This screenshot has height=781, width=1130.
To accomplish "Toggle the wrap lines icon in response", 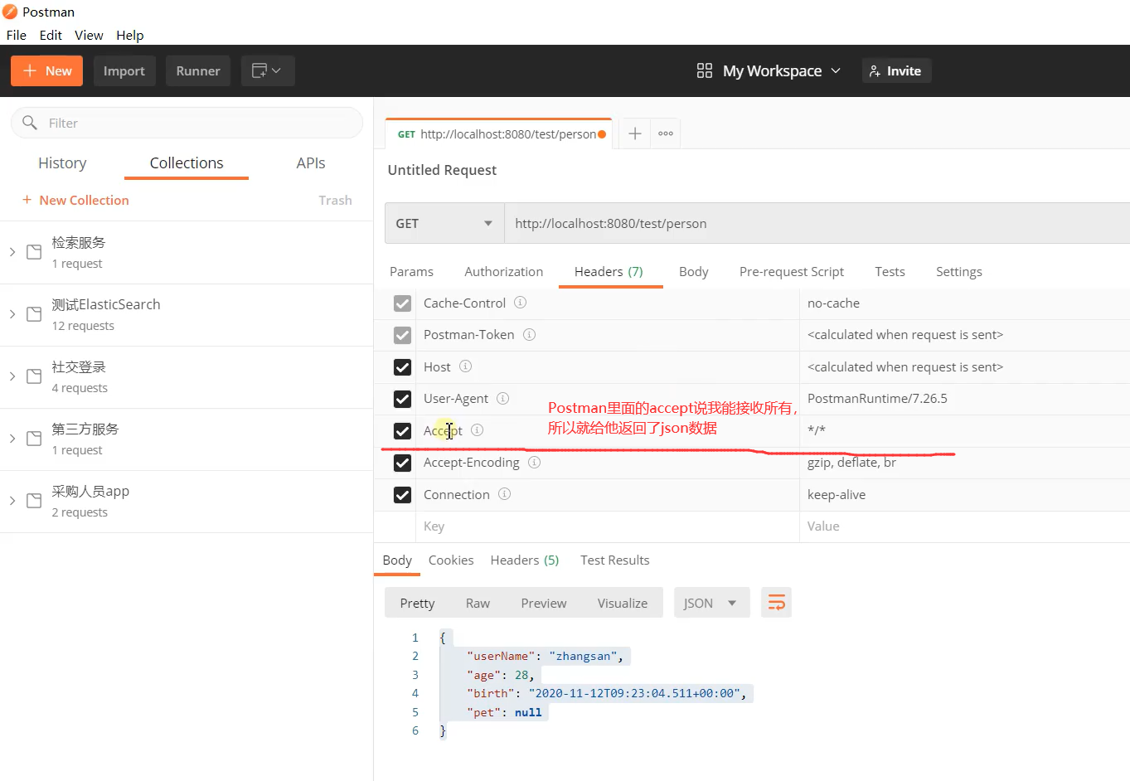I will [x=776, y=603].
